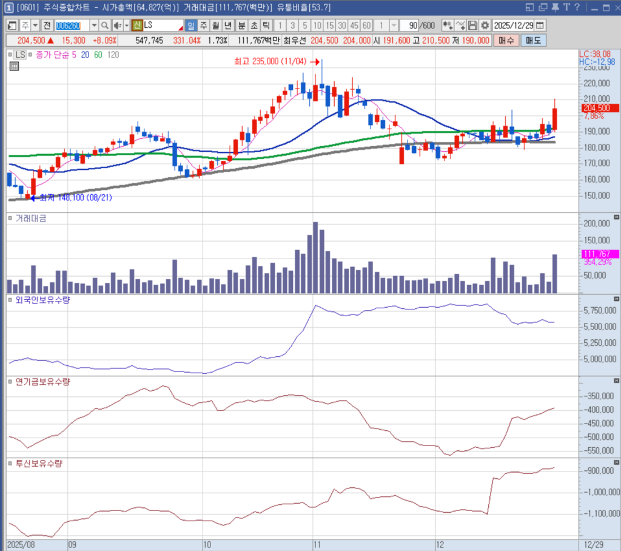Open the dropdown next to 주
Image resolution: width=621 pixels, height=551 pixels.
click(35, 25)
